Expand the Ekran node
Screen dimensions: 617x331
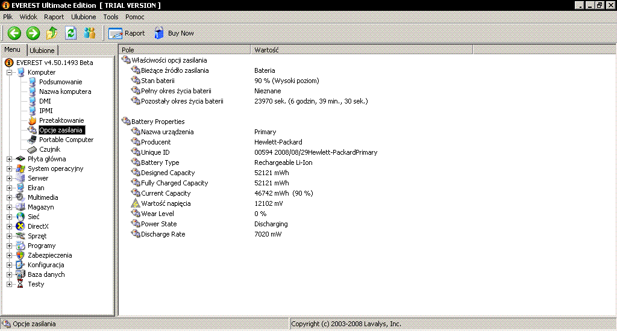pos(9,188)
